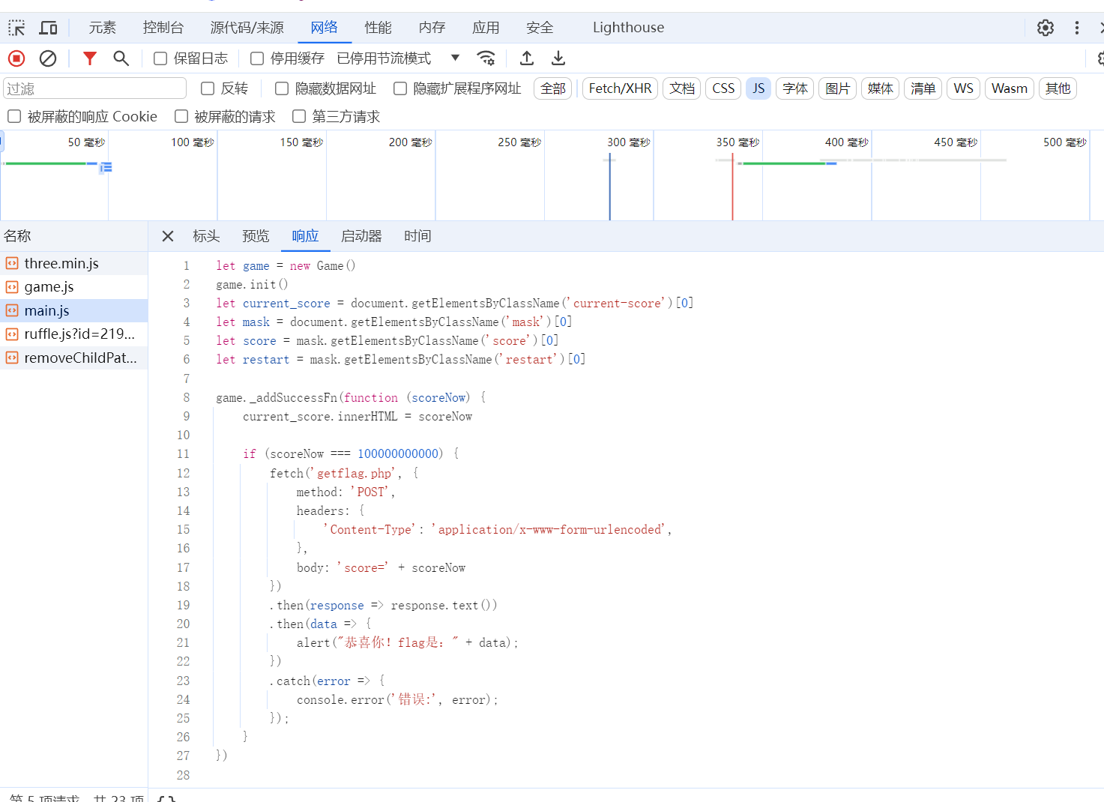Open the 预览 response tab
The width and height of the screenshot is (1104, 802).
click(256, 236)
